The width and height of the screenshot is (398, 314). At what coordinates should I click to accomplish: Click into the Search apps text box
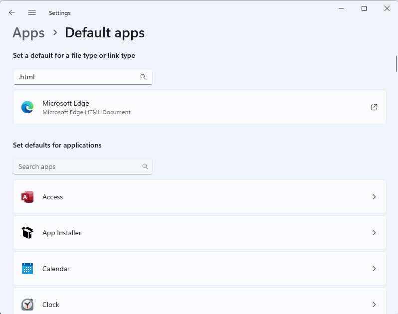75,166
